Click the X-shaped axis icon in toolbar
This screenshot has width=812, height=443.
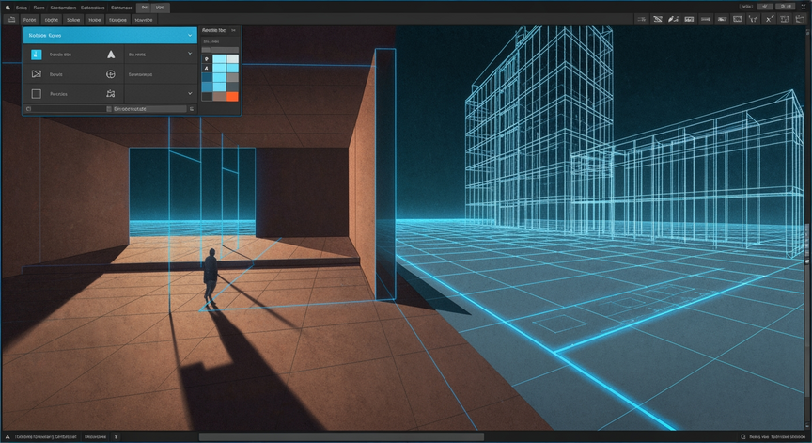click(770, 19)
